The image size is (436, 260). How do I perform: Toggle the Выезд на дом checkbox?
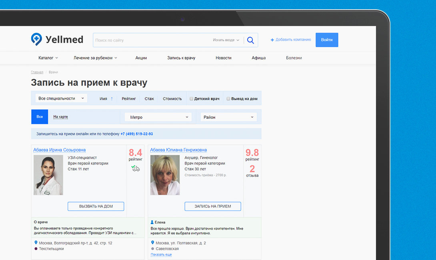pyautogui.click(x=228, y=99)
